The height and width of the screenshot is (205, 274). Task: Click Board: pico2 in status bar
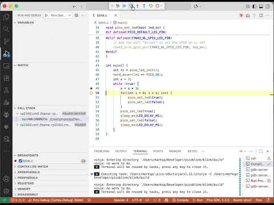(242, 200)
